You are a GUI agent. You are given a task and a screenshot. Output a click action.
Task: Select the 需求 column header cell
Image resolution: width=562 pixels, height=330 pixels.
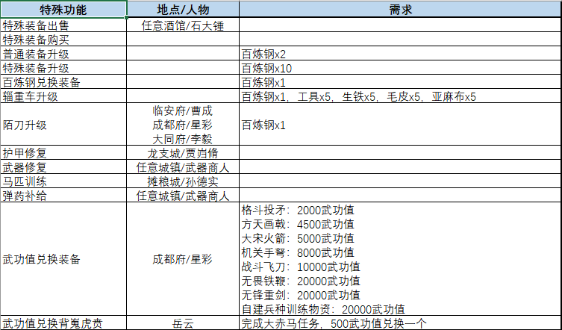tap(399, 10)
